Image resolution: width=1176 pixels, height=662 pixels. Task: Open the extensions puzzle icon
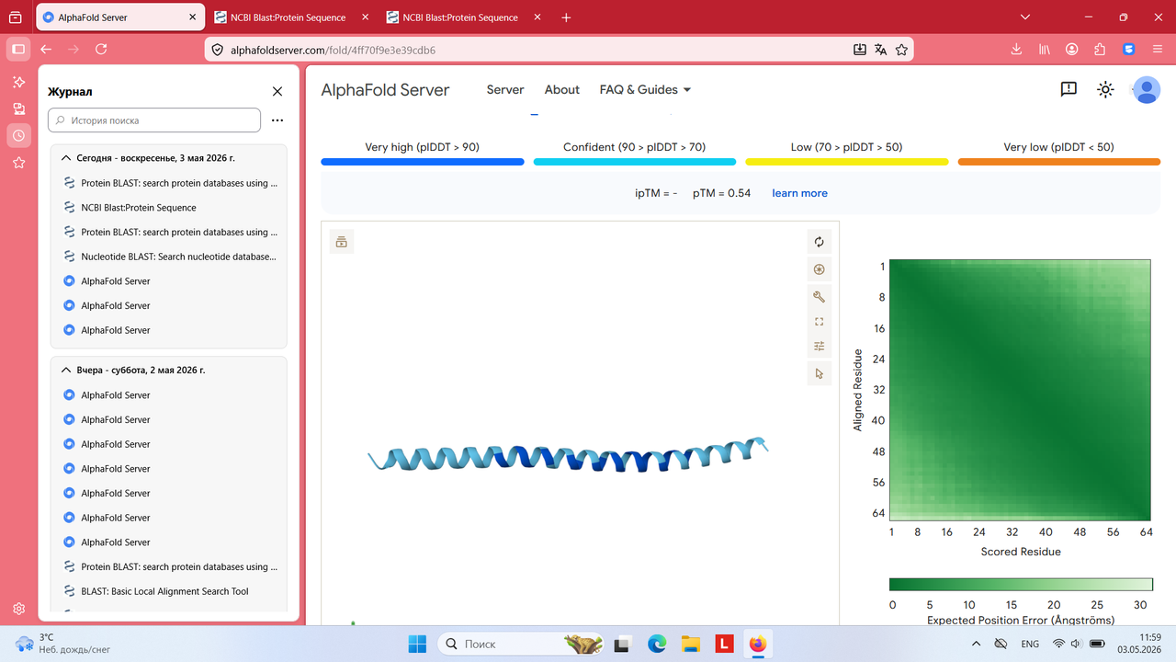point(1100,50)
